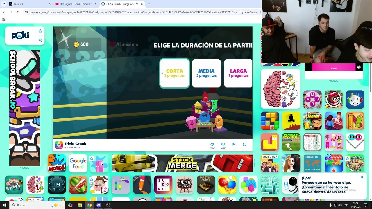Open the dice Ludo game icon
372x209 pixels.
355,100
